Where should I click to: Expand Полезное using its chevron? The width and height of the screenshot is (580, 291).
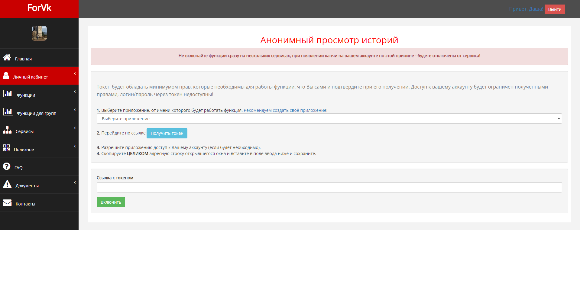click(75, 146)
